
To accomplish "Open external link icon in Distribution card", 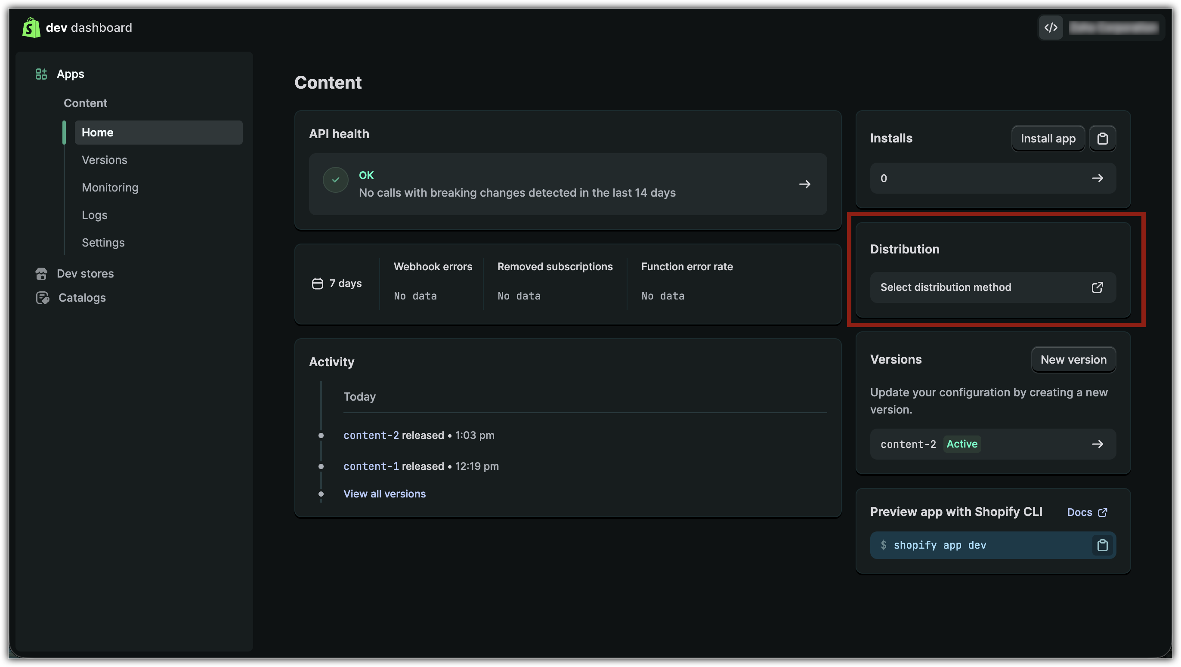I will click(x=1097, y=287).
